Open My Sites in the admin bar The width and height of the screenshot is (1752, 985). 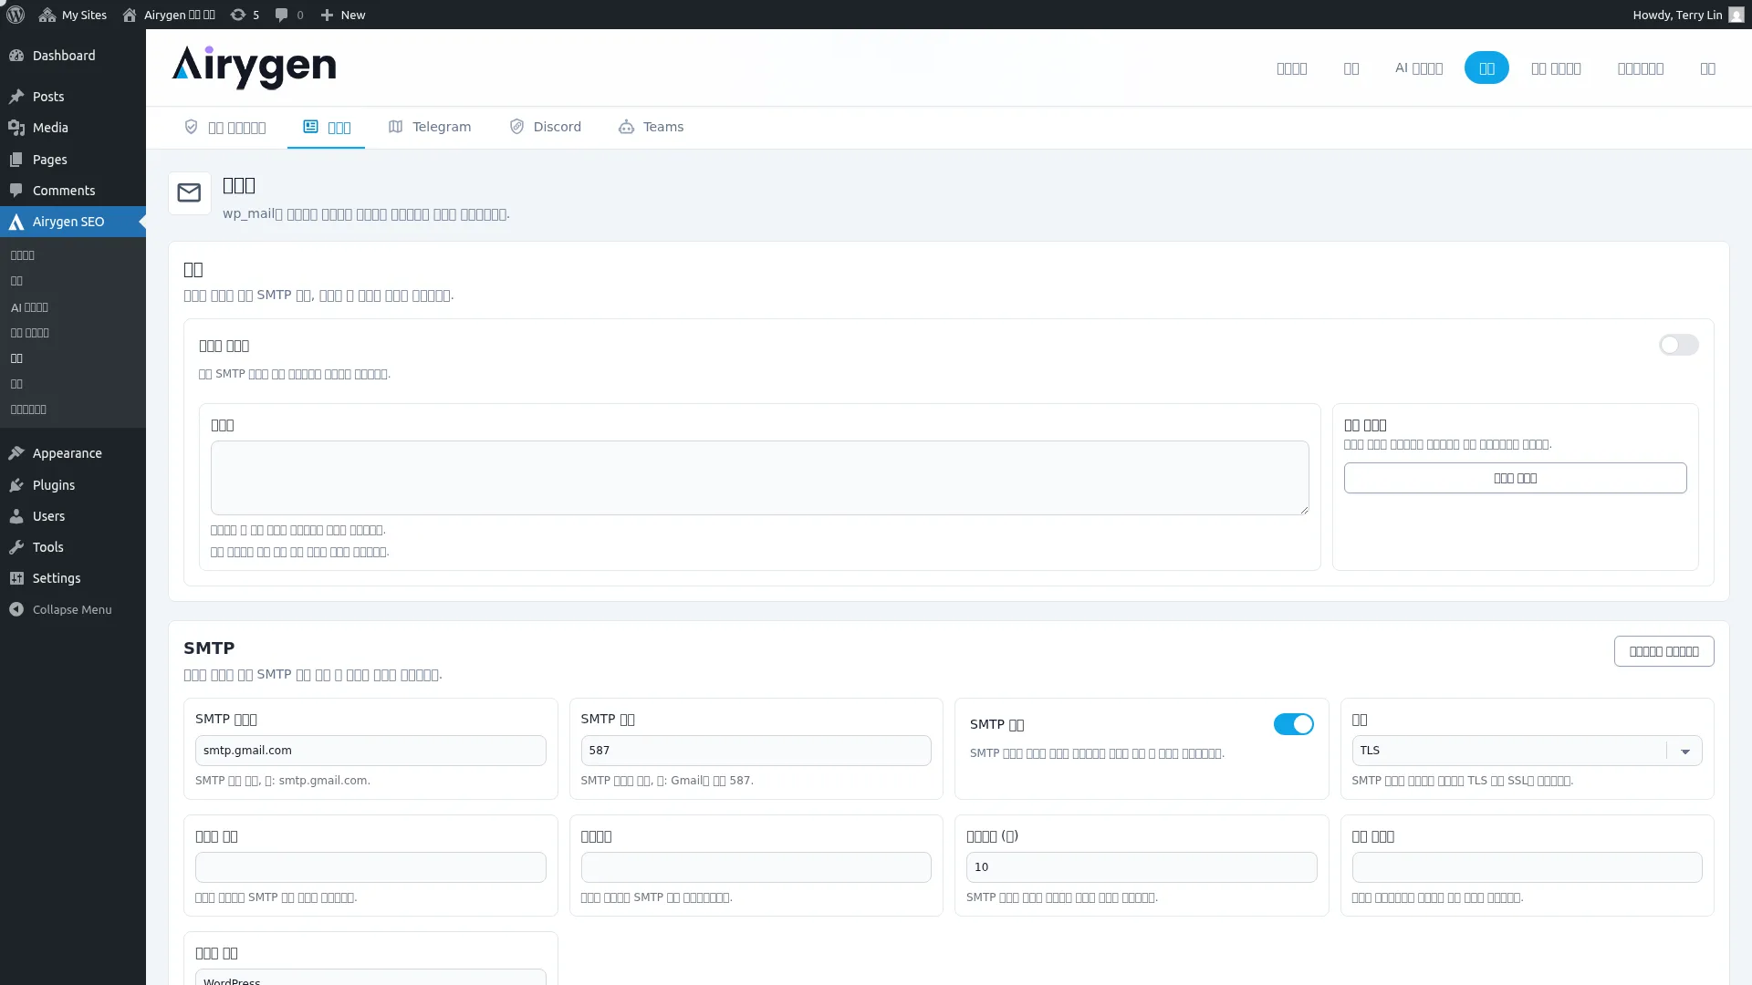point(73,15)
